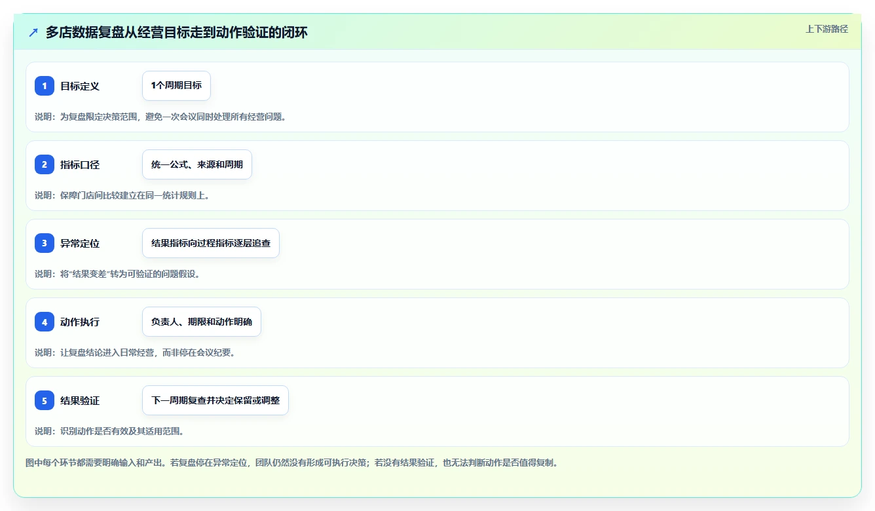
Task: Click the 指标口径 step label
Action: point(80,164)
